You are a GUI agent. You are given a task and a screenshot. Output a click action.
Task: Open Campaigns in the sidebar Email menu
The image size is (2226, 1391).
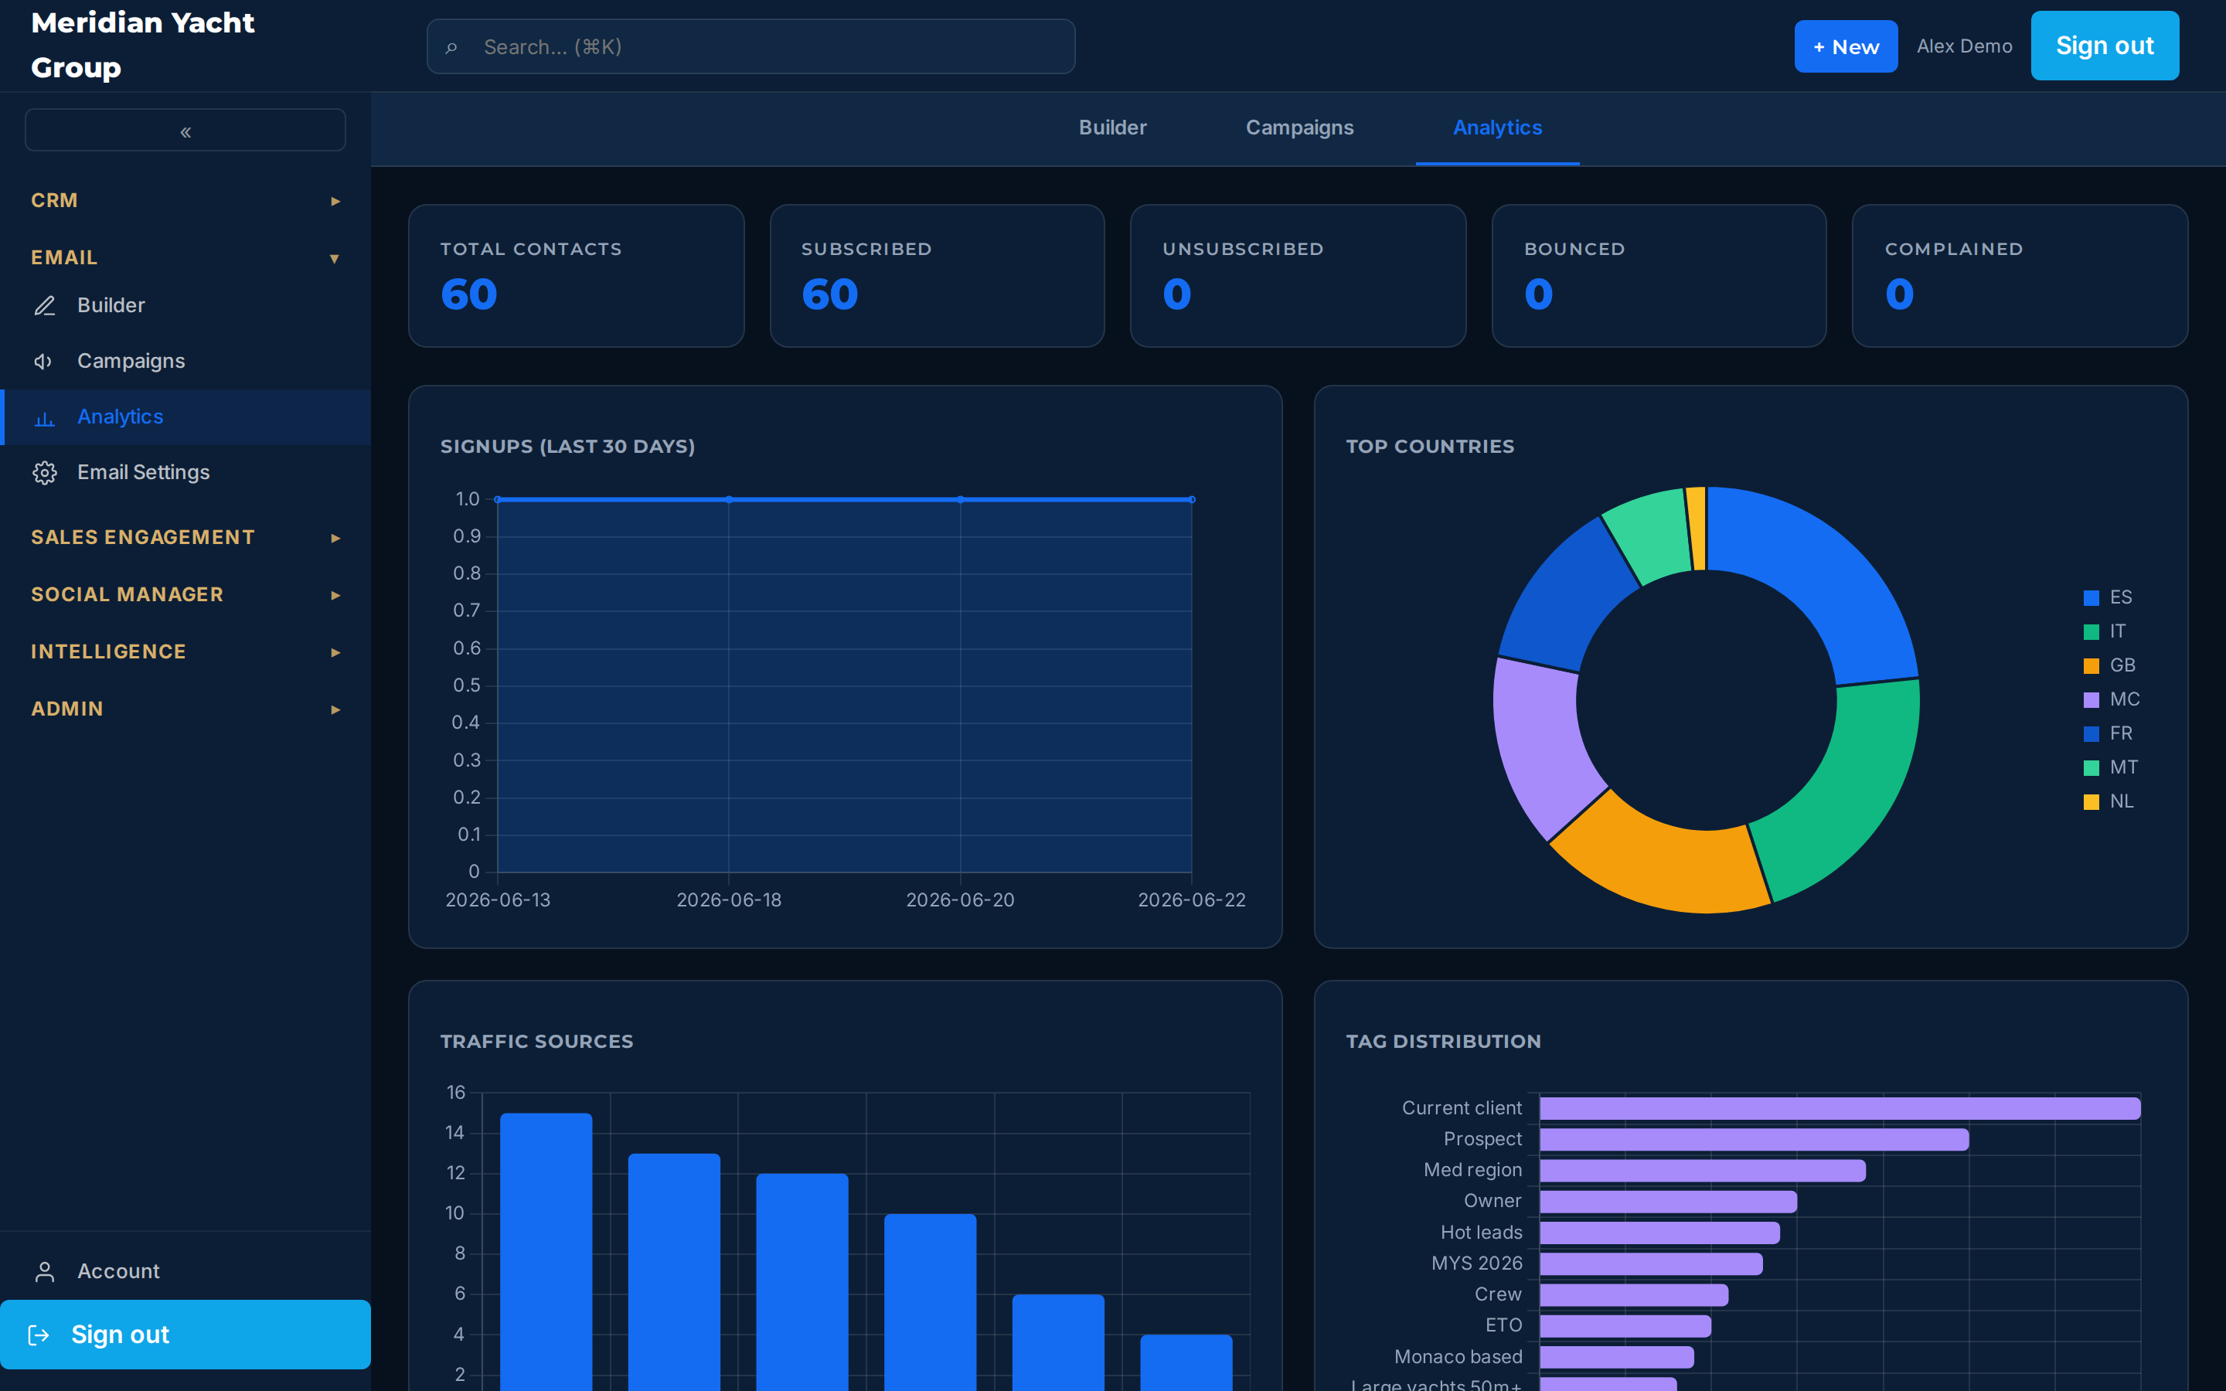tap(185, 362)
